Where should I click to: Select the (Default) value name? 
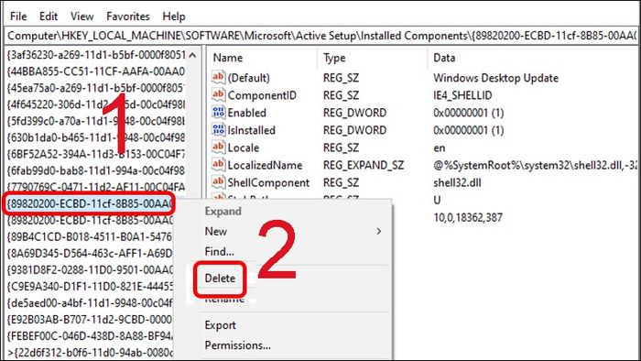tap(248, 78)
